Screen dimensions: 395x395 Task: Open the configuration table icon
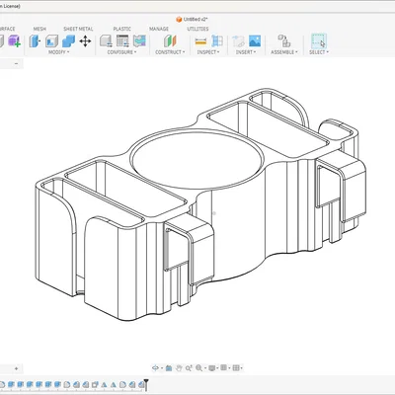(122, 41)
